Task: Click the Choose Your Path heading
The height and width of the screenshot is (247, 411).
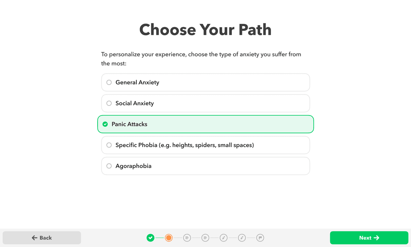Action: pos(206,29)
